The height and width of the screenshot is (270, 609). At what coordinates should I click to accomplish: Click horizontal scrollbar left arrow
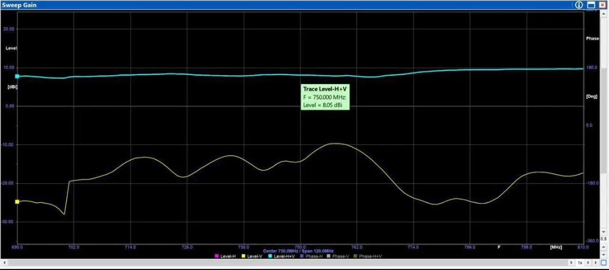(x=4, y=263)
